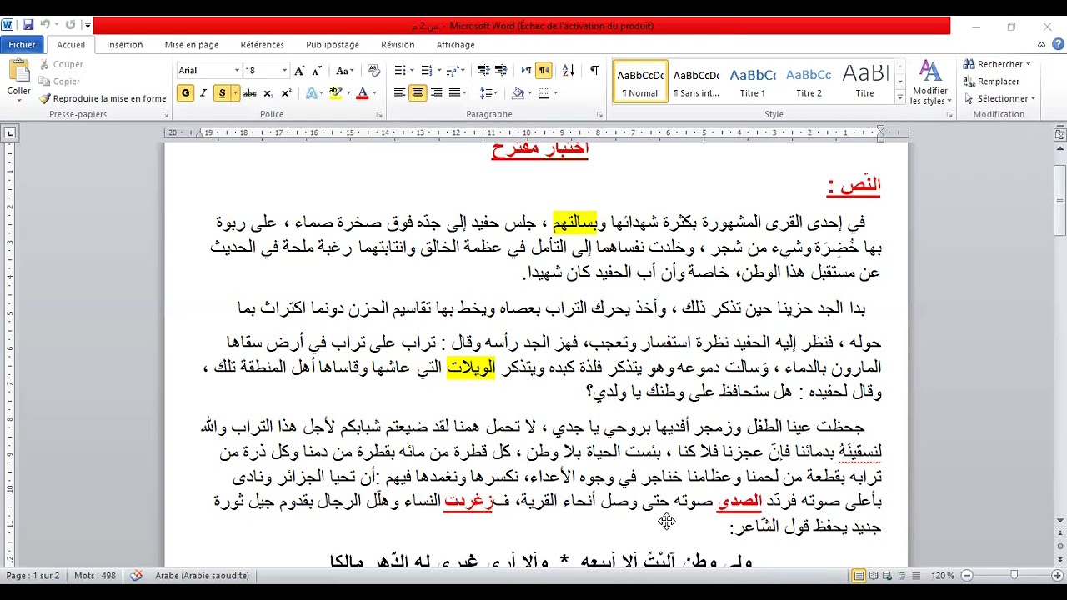The image size is (1067, 600).
Task: Apply the Titre 2 style
Action: point(809,82)
